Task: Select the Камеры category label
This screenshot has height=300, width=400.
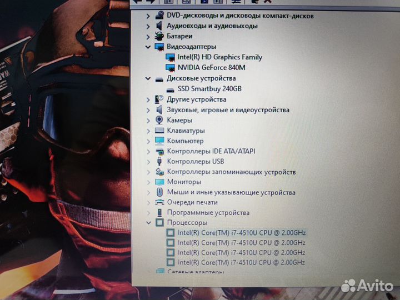Action: (x=179, y=121)
